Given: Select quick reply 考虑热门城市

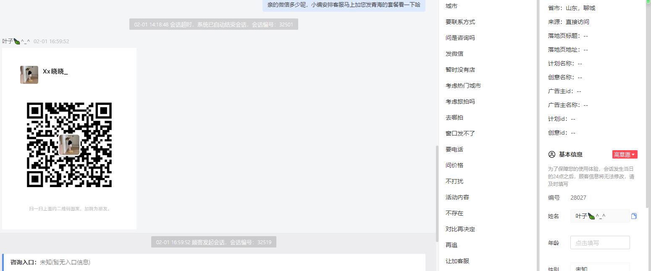Looking at the screenshot, I should [x=463, y=86].
